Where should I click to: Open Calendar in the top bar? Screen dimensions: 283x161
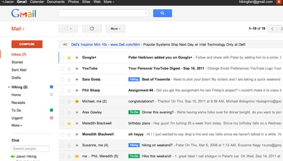(37, 2)
